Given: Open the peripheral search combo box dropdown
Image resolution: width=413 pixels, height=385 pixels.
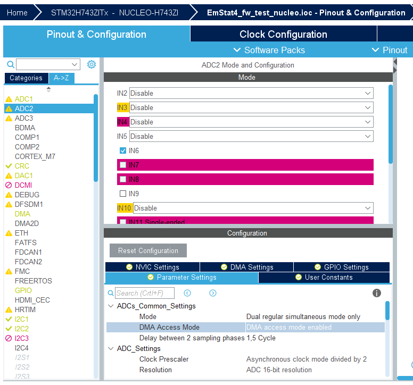Looking at the screenshot, I should click(75, 64).
